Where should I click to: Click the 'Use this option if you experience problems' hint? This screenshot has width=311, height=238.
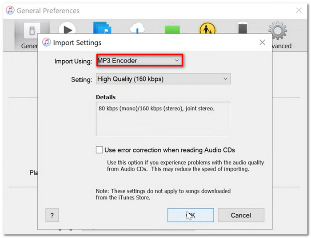185,166
